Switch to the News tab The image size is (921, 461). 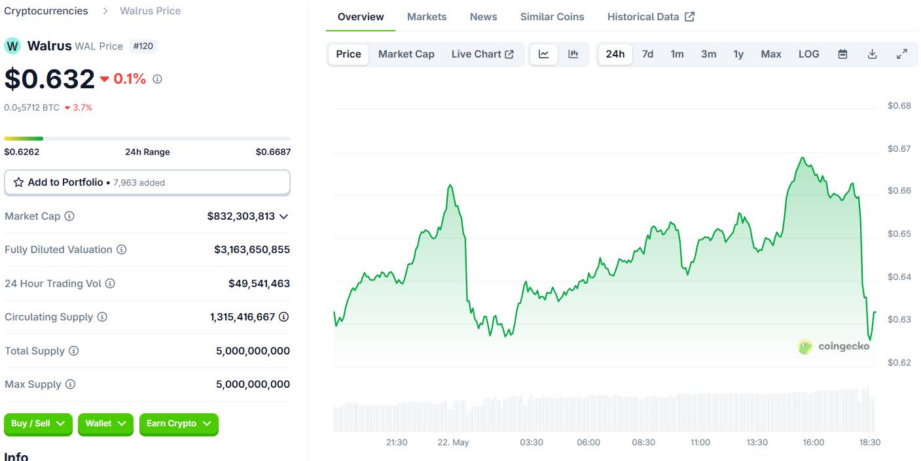(x=484, y=17)
